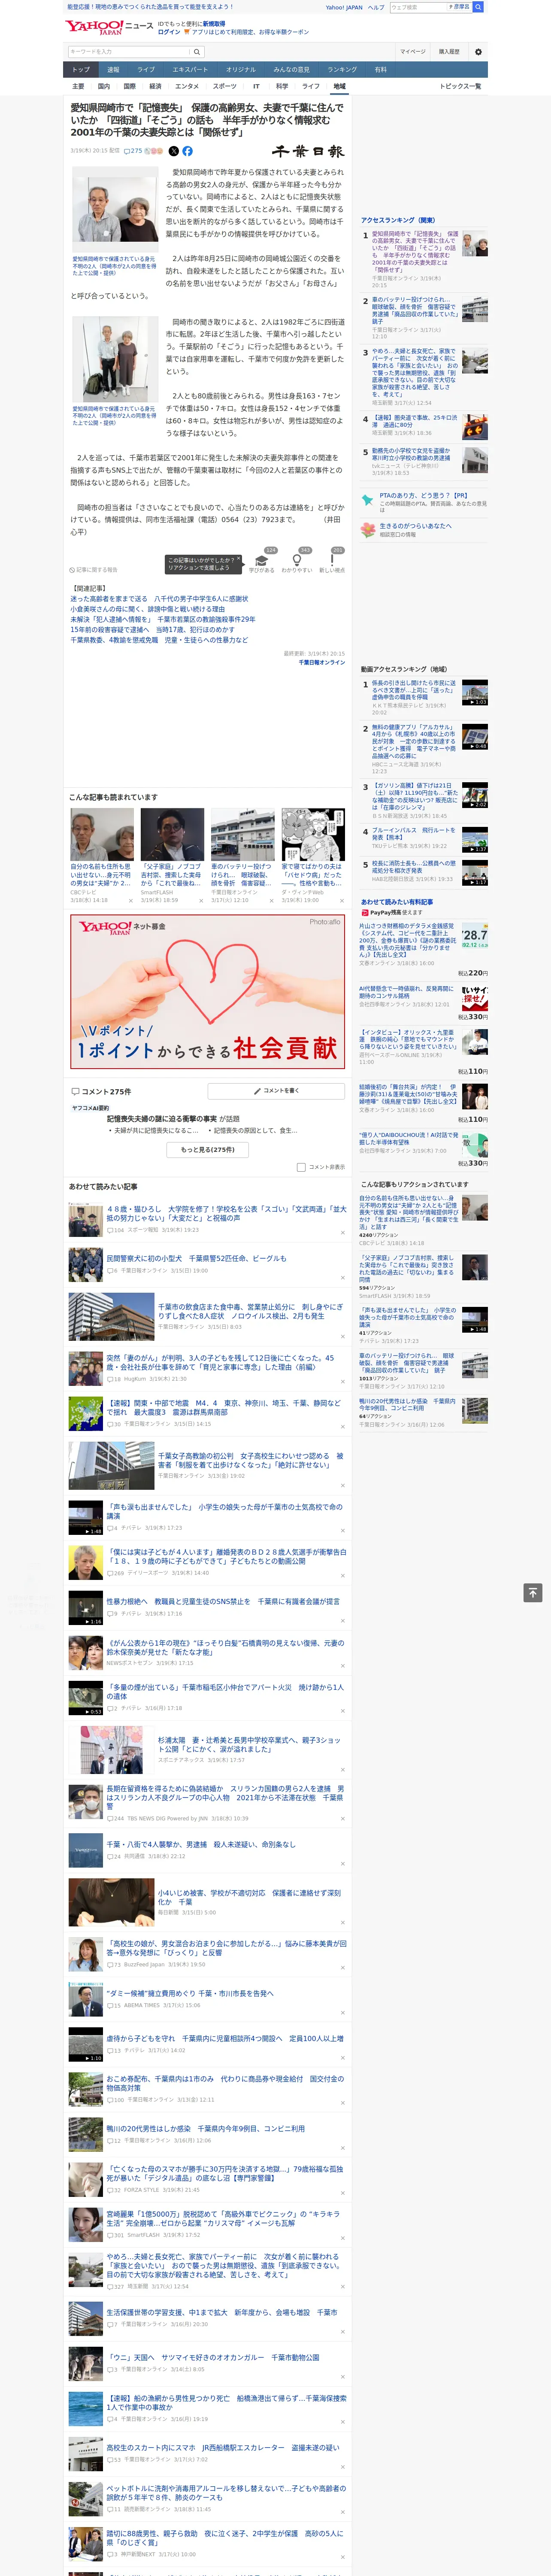Open the ランキング tab
Image resolution: width=551 pixels, height=2576 pixels.
pyautogui.click(x=342, y=70)
